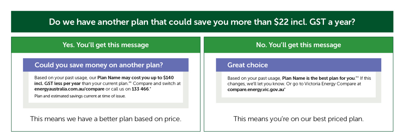Image resolution: width=404 pixels, height=138 pixels.
Task: Select the 'Yes. You'll get this message' header
Action: (x=106, y=45)
